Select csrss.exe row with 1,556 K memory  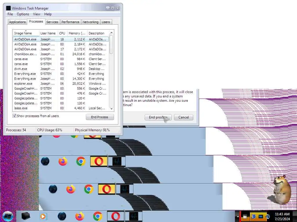(61, 64)
